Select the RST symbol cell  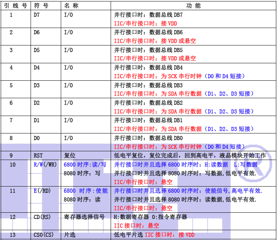tap(38, 155)
